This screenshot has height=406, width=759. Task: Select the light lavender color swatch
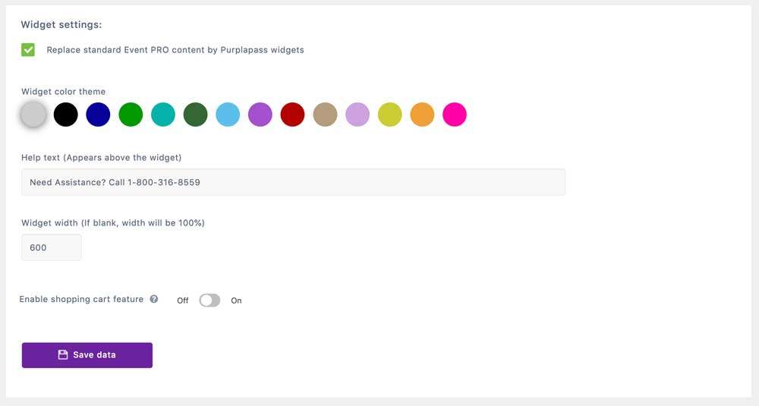(x=357, y=115)
